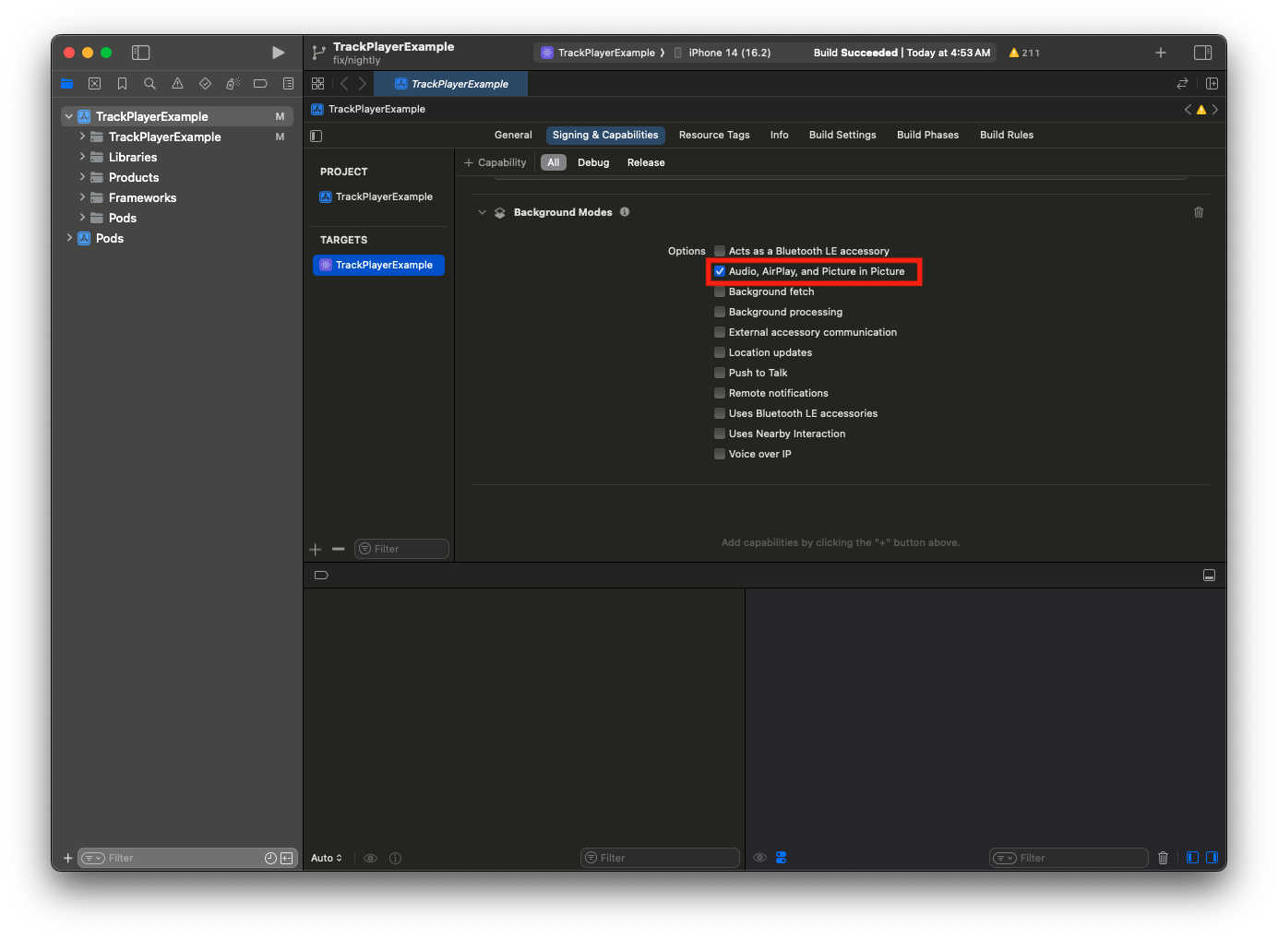This screenshot has height=939, width=1278.
Task: Click the Capability button to add capabilities
Action: (x=496, y=162)
